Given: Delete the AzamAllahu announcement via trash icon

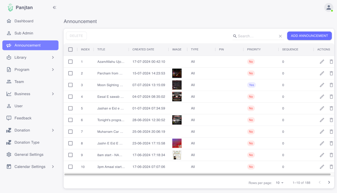Looking at the screenshot, I should tap(331, 62).
